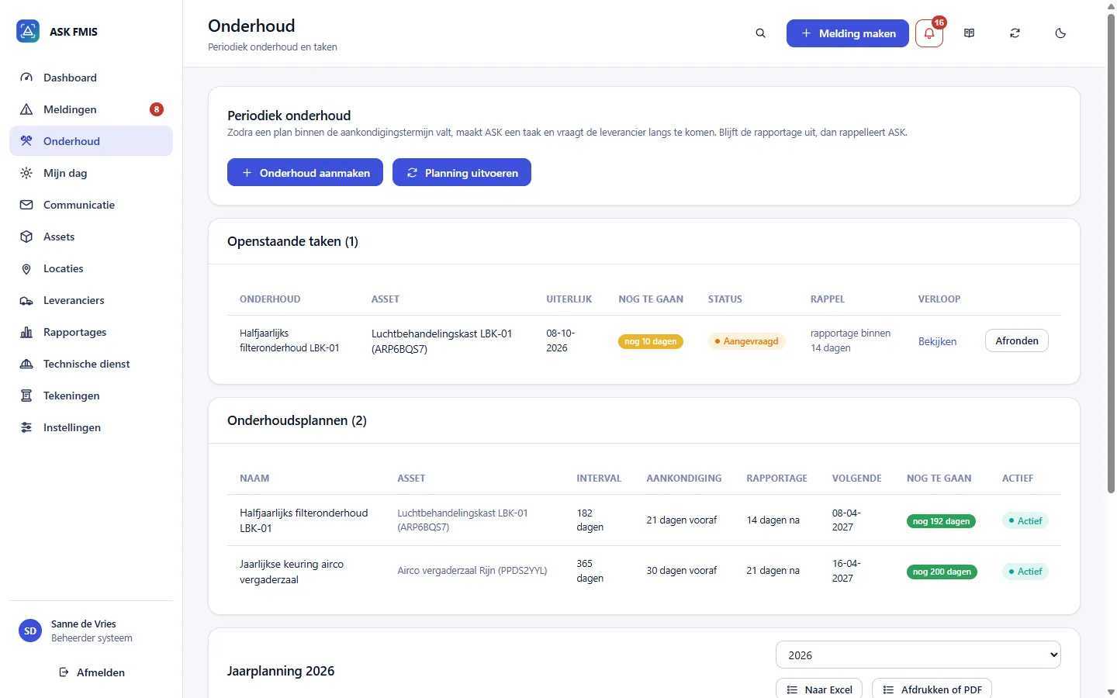This screenshot has height=698, width=1117.
Task: Click Afmelden to log out
Action: [x=92, y=672]
